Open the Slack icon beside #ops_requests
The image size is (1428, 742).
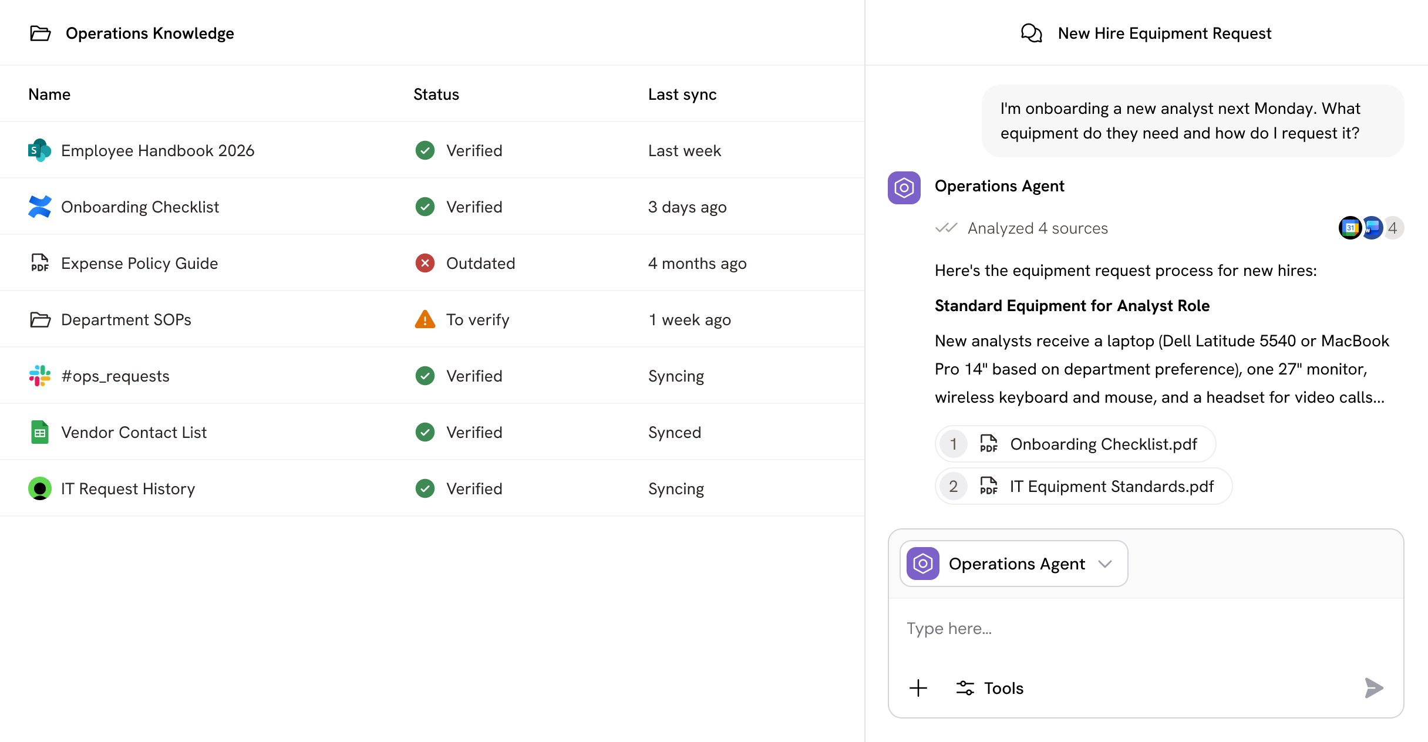[39, 376]
